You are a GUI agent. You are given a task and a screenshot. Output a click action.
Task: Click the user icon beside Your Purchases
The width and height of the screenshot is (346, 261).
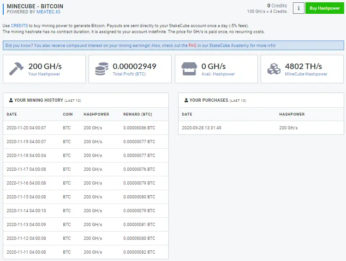point(186,100)
